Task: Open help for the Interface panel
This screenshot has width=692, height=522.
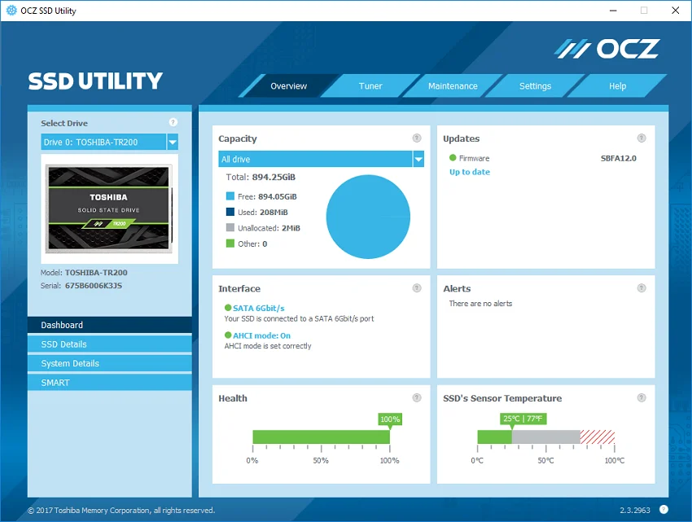Action: pos(417,288)
